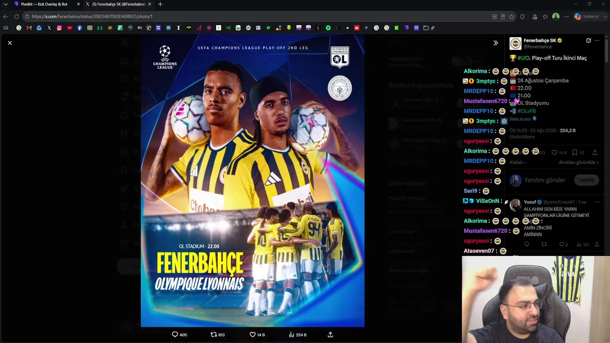Reload the current page
This screenshot has width=610, height=343.
point(16,16)
